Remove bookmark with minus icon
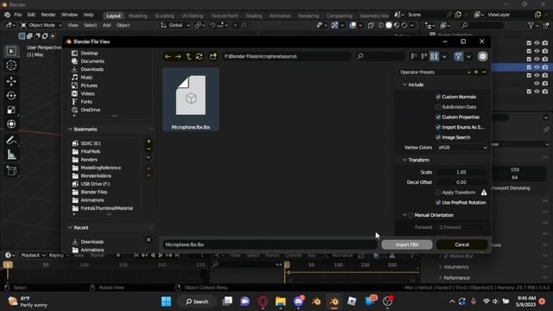553x311 pixels. click(x=149, y=149)
